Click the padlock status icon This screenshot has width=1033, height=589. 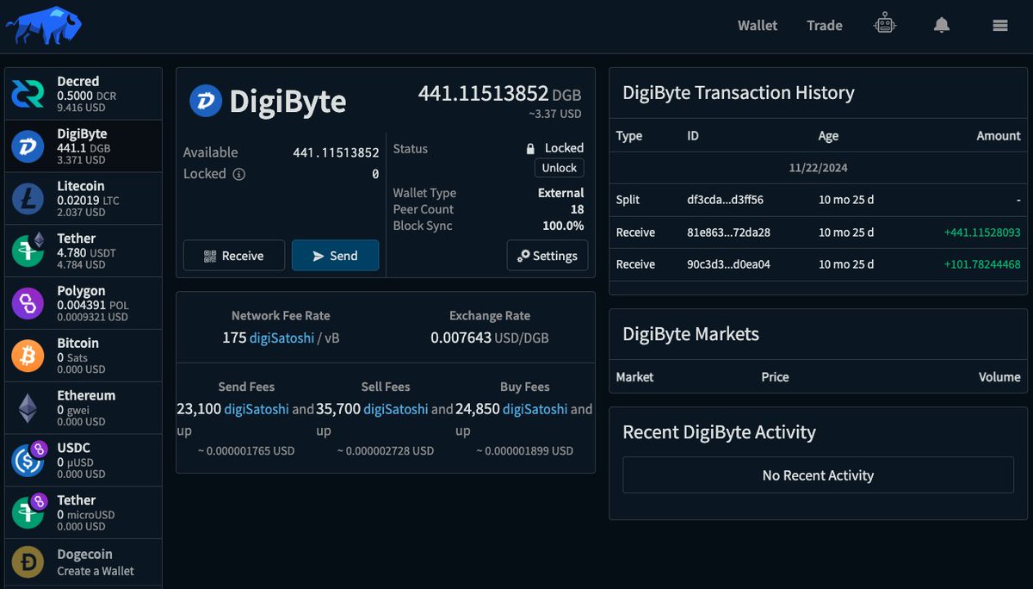531,148
